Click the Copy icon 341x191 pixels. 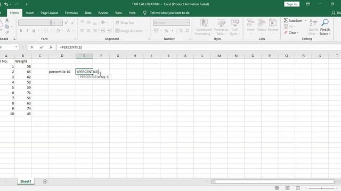point(7,27)
